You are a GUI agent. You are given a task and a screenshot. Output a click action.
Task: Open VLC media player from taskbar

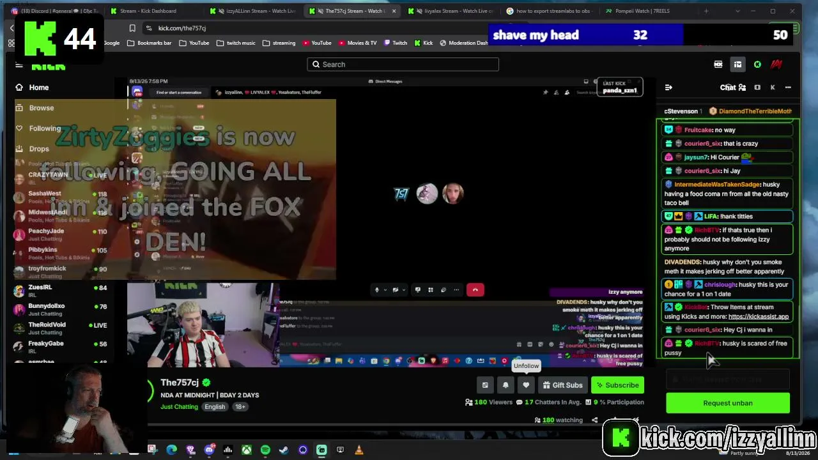[359, 450]
